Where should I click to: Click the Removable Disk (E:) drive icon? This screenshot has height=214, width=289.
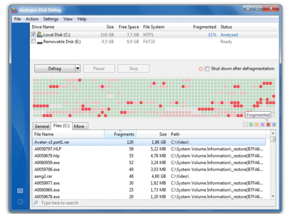coord(40,42)
